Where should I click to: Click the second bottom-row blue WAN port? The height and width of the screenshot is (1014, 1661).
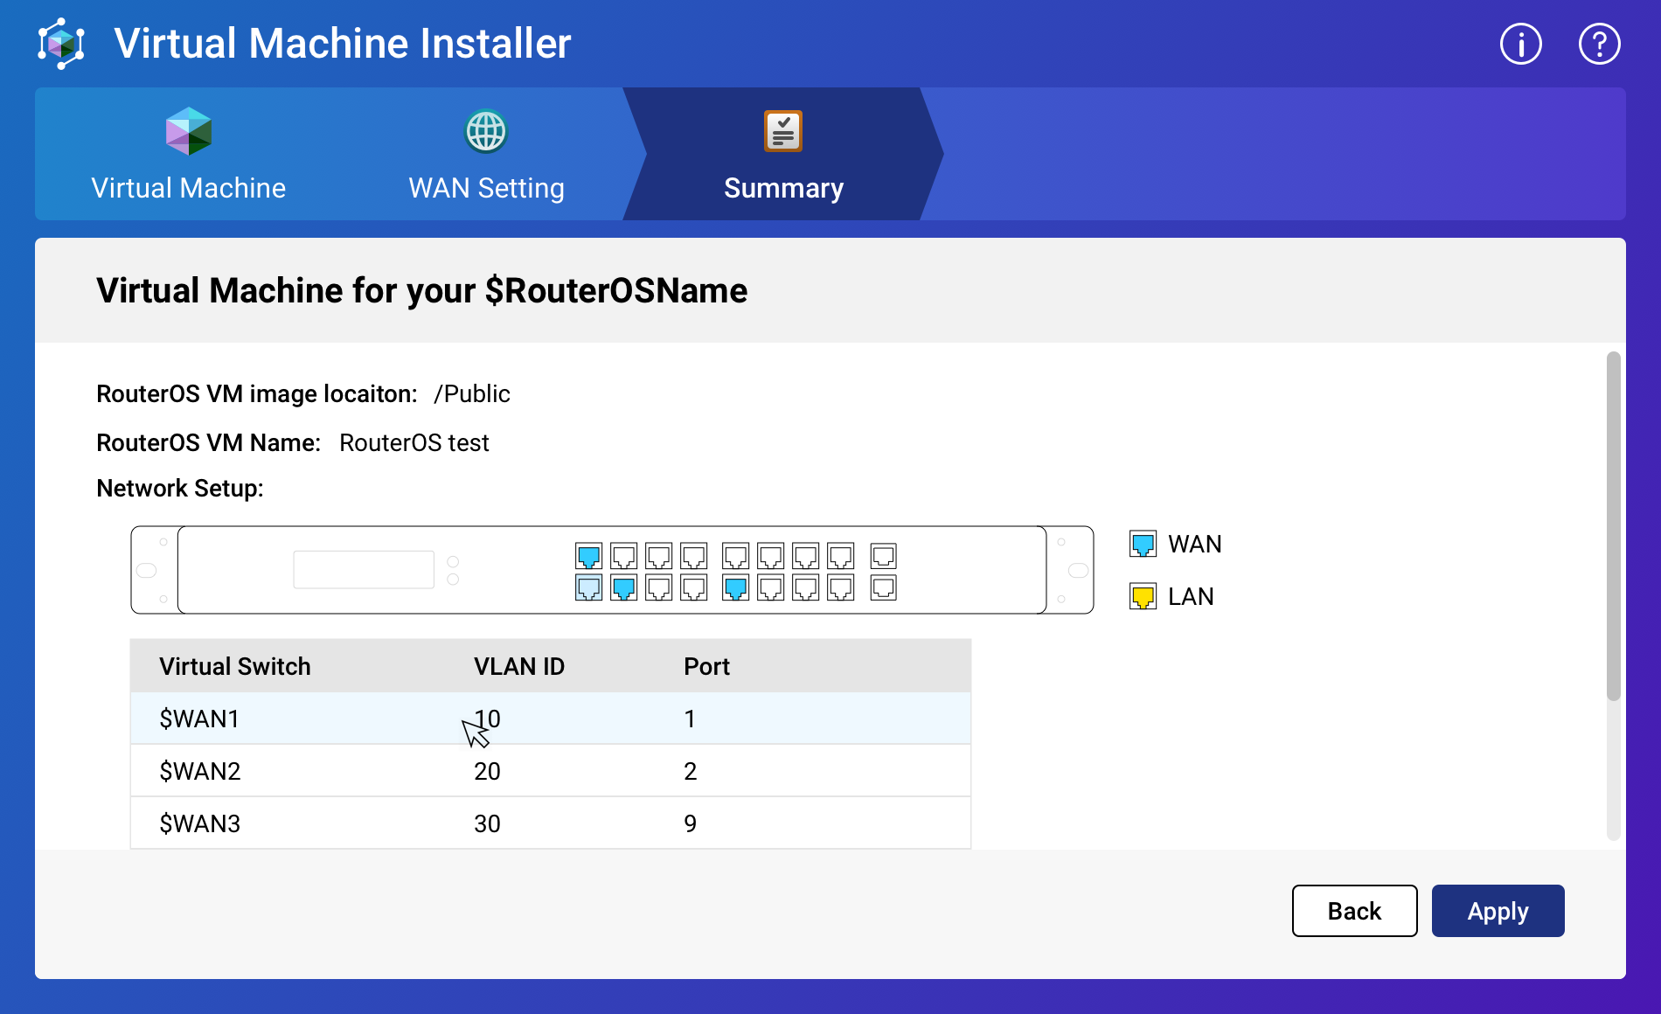pos(624,587)
